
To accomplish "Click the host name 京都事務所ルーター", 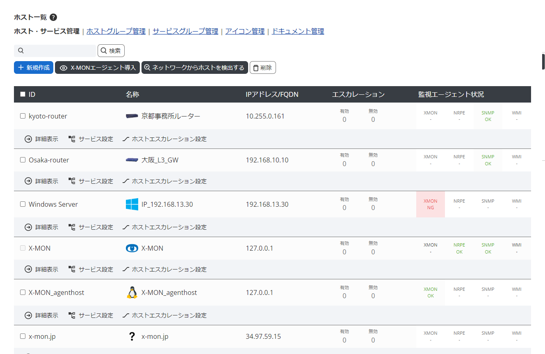I will 171,116.
